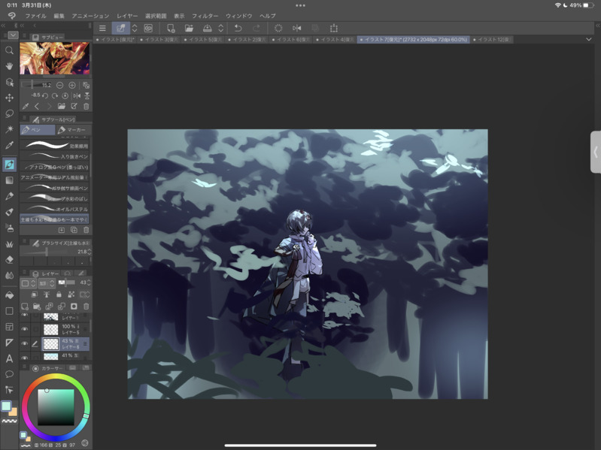Image resolution: width=601 pixels, height=450 pixels.
Task: Switch to the イラスト12 document tab
Action: [493, 39]
